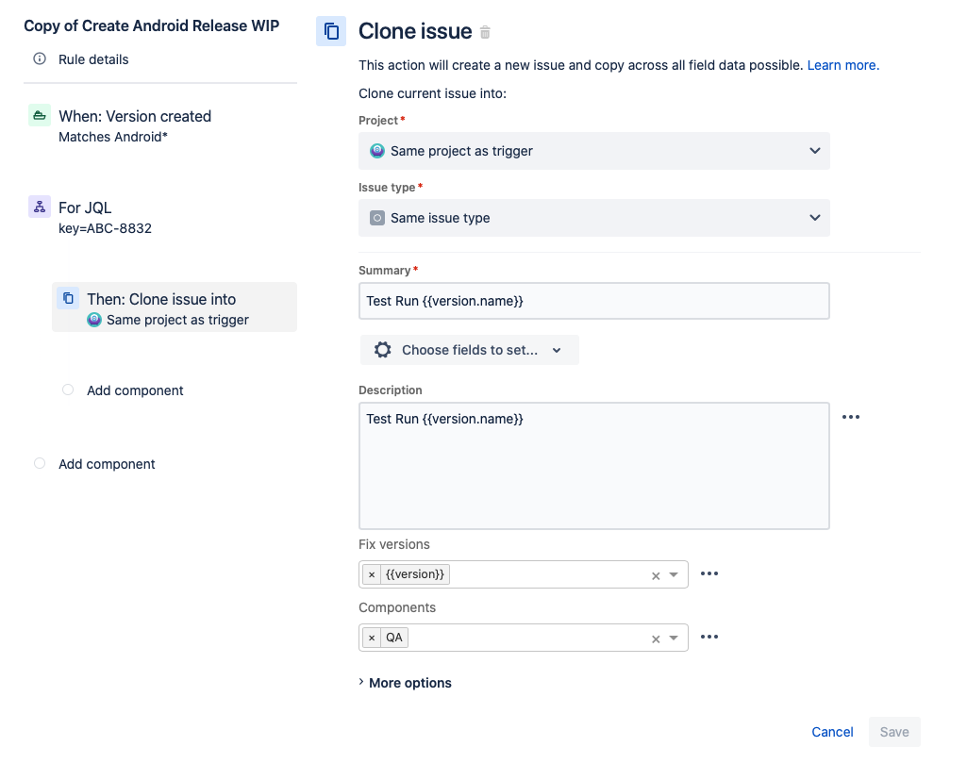
Task: Delete the action using the trash icon
Action: pyautogui.click(x=485, y=31)
